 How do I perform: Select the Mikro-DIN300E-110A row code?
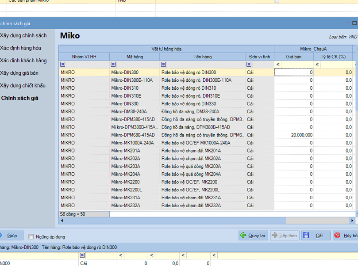tap(132, 80)
